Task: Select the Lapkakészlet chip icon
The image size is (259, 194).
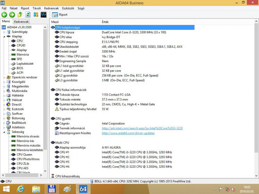Action: (x=13, y=64)
